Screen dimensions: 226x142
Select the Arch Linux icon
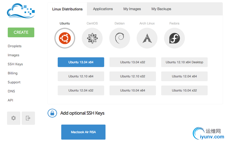pos(147,38)
